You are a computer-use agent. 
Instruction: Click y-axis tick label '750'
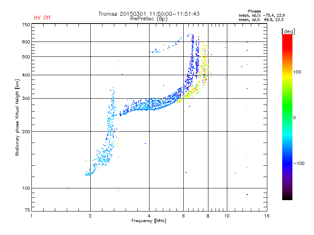[x=26, y=25]
